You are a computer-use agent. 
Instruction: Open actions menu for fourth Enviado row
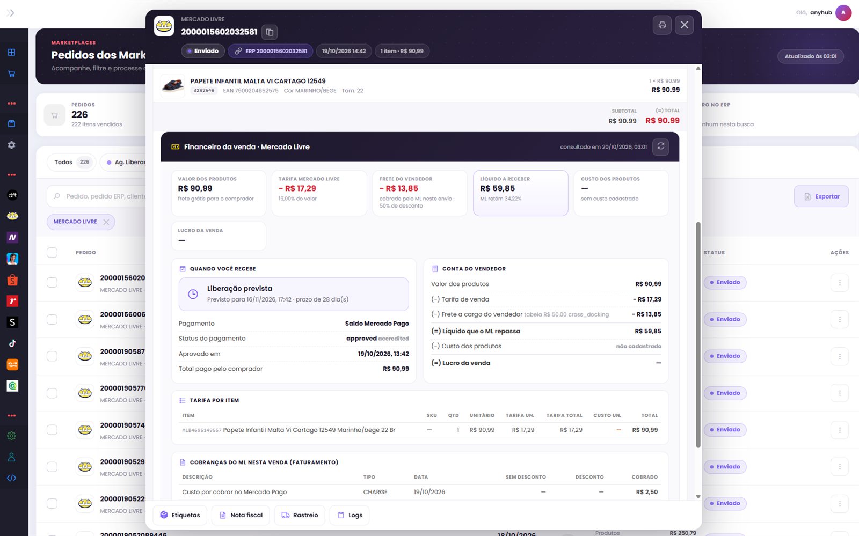tap(840, 393)
